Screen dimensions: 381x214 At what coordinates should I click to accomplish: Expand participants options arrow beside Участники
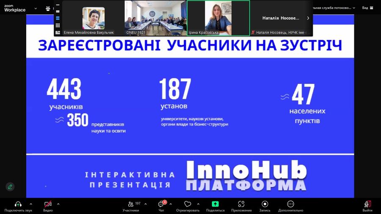[x=146, y=204]
